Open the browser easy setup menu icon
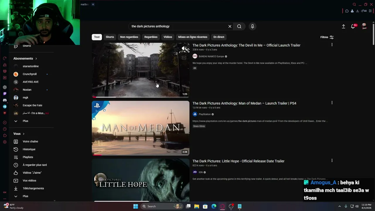Viewport: 375px width, 211px height. (x=370, y=11)
